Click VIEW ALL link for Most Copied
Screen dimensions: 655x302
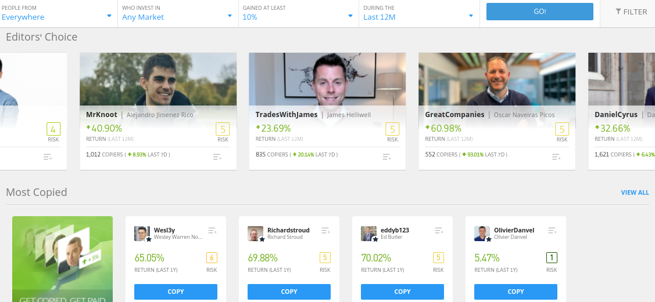click(635, 192)
